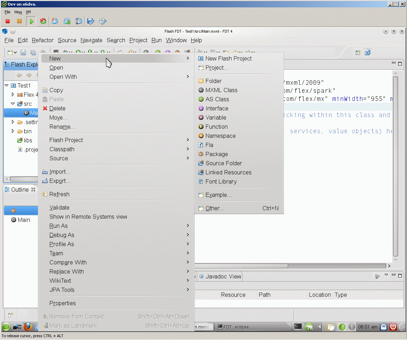Click the info tray icon

(352, 327)
